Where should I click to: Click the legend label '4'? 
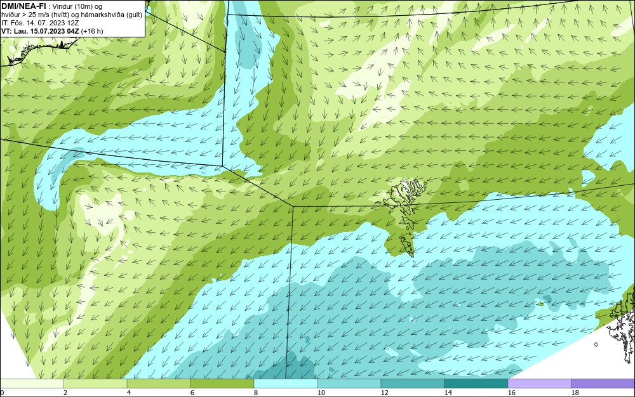[129, 393]
